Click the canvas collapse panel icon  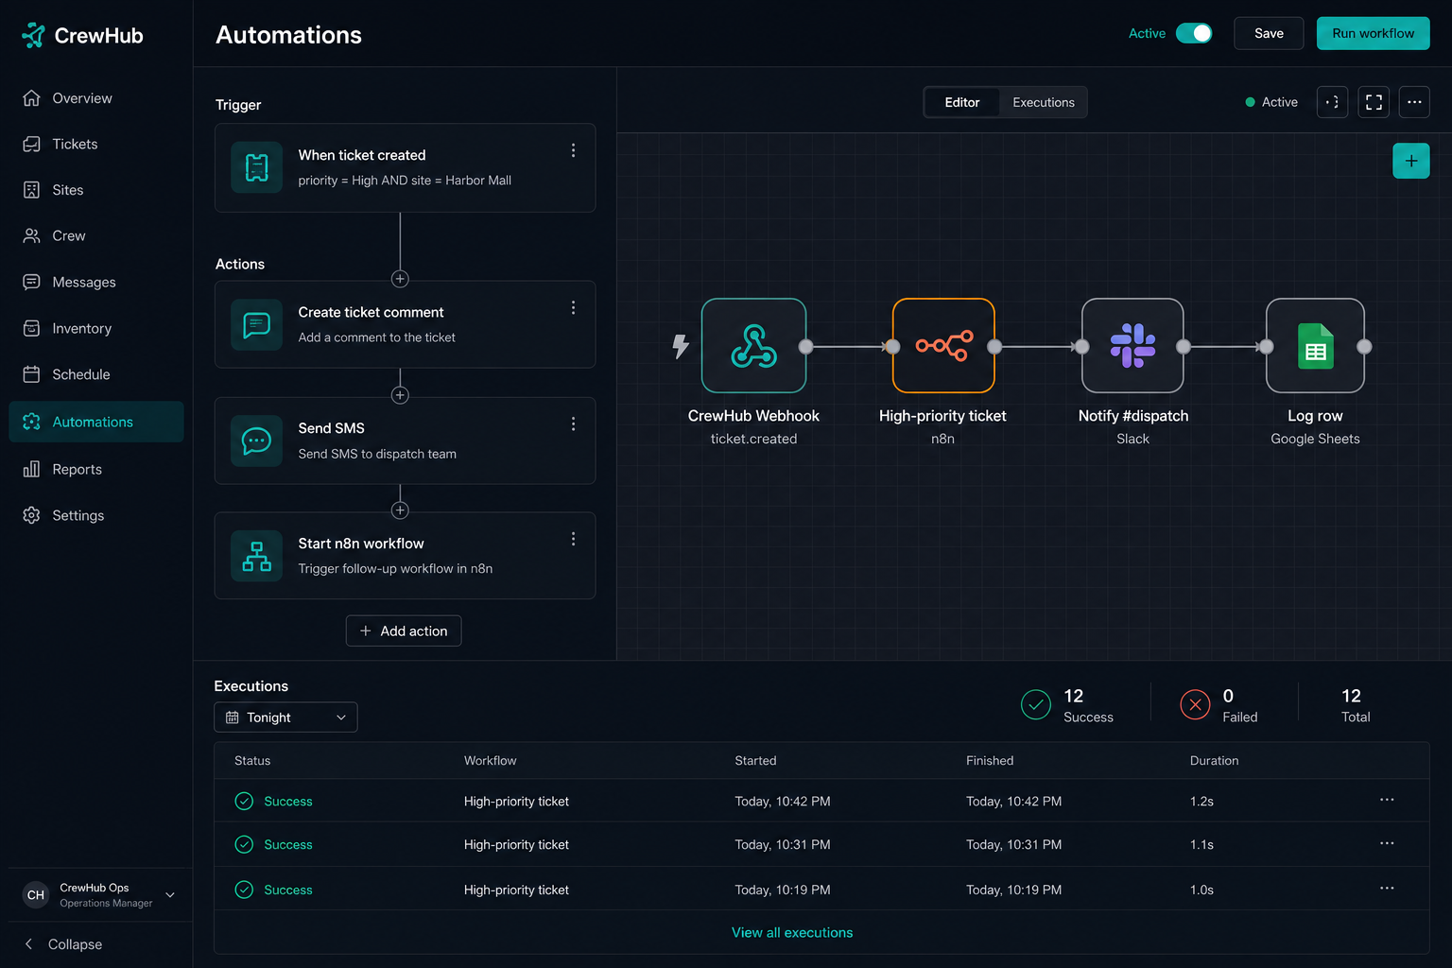click(x=1332, y=102)
